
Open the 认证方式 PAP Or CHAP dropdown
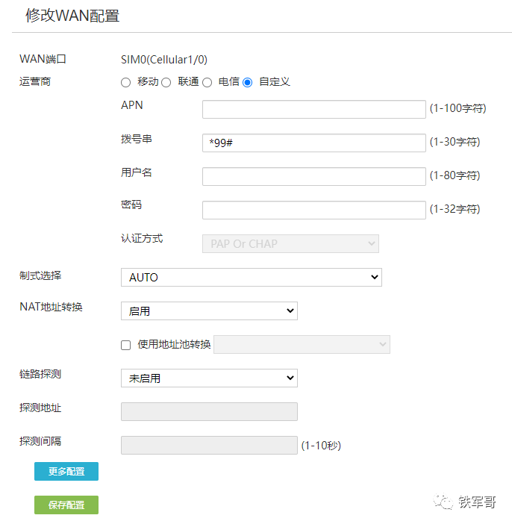pos(290,244)
